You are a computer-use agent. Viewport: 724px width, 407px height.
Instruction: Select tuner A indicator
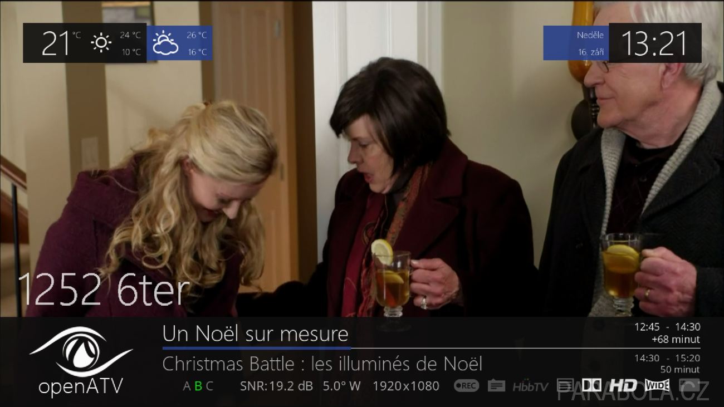(187, 386)
